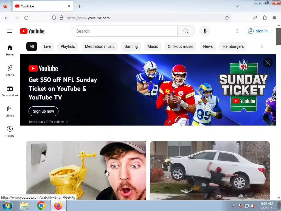Screen dimensions: 281x211
Task: Start voice search with the microphone
Action: [204, 31]
